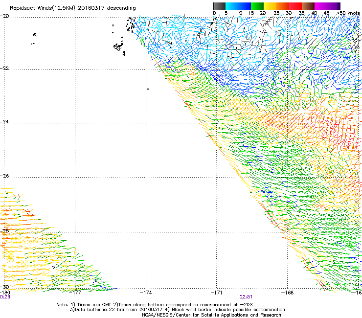This screenshot has width=362, height=318.
Task: Click the gray 0-5 knots color swatch
Action: (x=219, y=6)
